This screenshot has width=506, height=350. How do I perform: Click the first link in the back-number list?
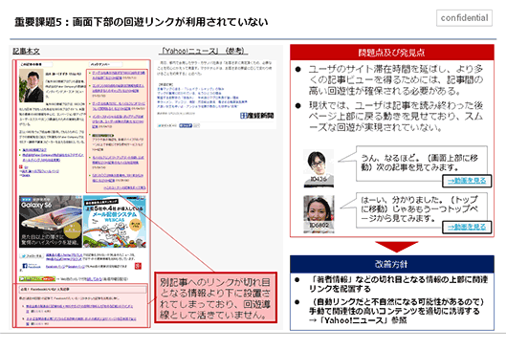(x=118, y=76)
